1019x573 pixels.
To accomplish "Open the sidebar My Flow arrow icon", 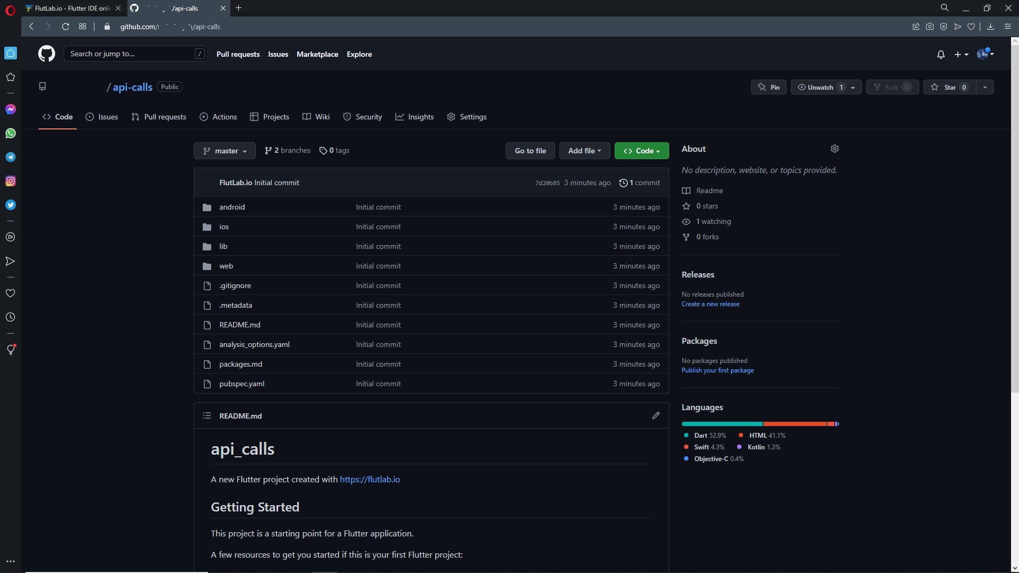I will coord(11,261).
